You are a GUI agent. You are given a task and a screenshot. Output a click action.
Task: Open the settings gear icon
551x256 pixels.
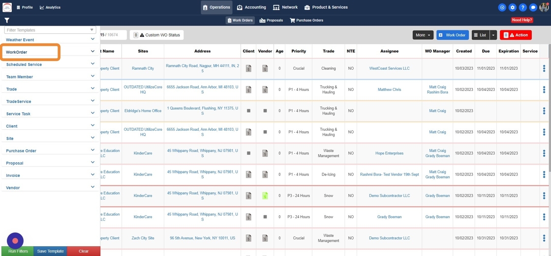[x=512, y=7]
